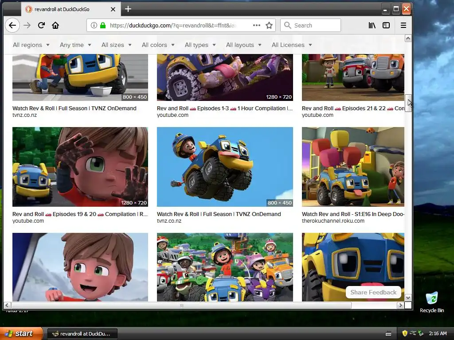Click youtube.com source under Episodes 19 & 20

tap(28, 221)
